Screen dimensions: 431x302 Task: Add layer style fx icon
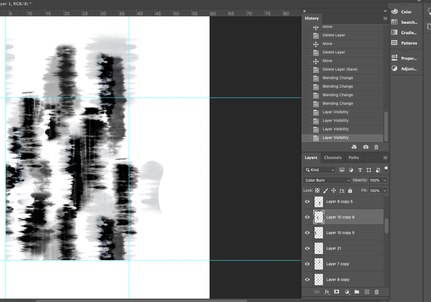pyautogui.click(x=327, y=292)
